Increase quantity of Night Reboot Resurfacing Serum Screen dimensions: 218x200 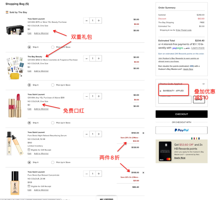99,134
